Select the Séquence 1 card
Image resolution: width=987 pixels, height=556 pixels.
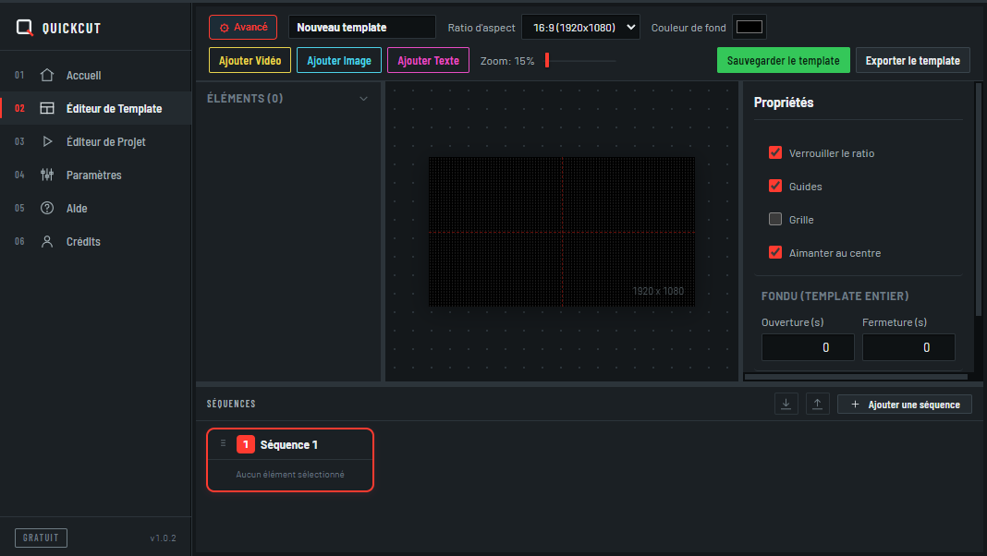click(x=290, y=460)
